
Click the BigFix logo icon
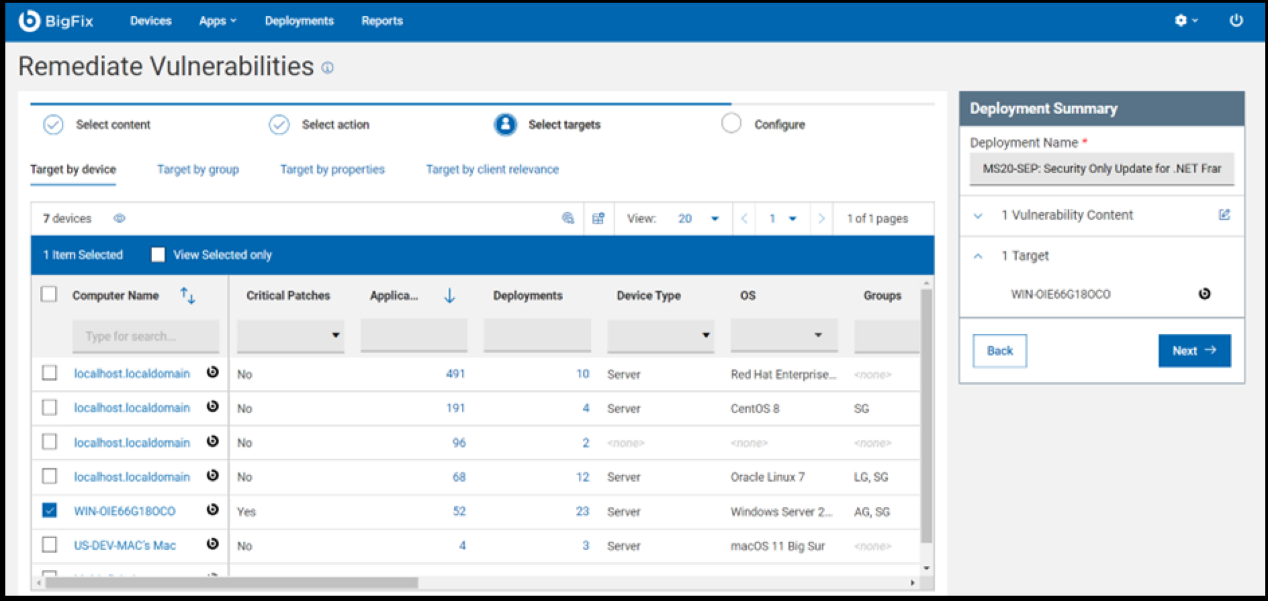(x=30, y=21)
